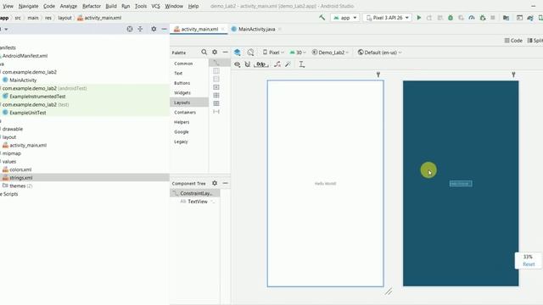543x305 pixels.
Task: Select the Containers palette category
Action: tap(185, 113)
